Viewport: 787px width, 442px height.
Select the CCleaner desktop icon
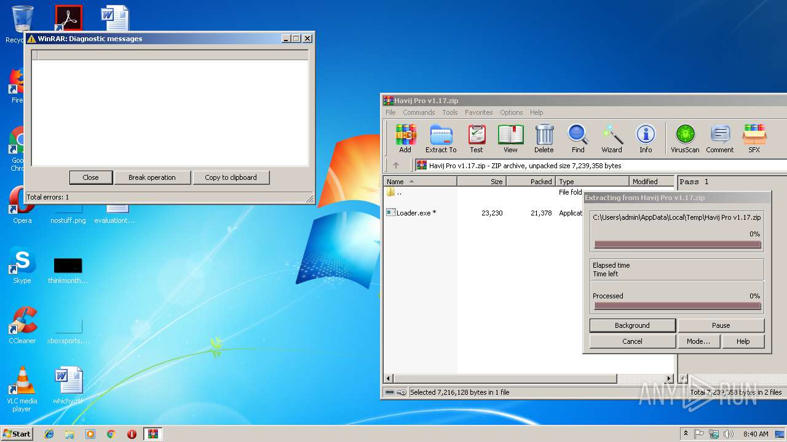click(22, 325)
